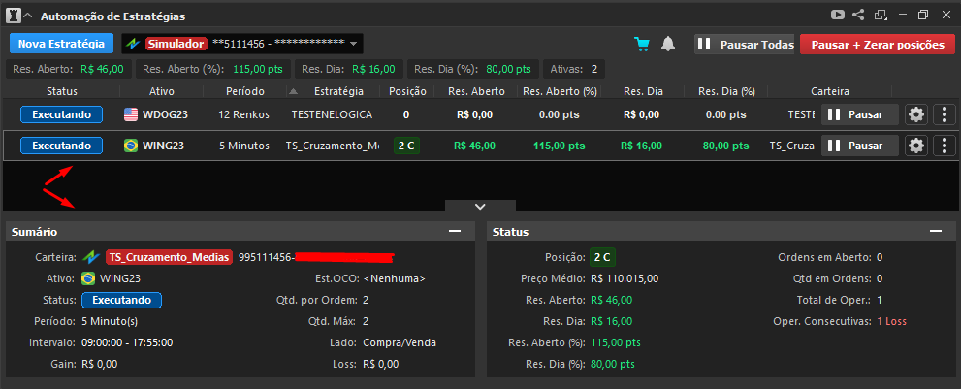Open more options menu for WDOG23 row

pos(945,114)
